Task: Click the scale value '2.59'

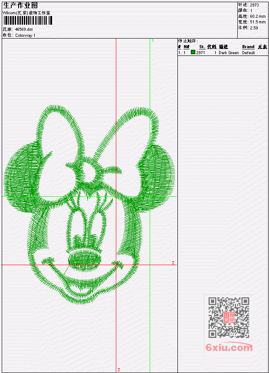Action: point(254,28)
